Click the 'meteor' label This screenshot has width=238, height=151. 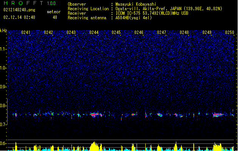click(54, 12)
